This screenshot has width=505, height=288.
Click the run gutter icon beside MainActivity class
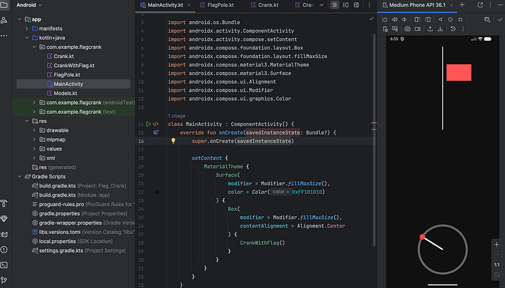point(148,124)
